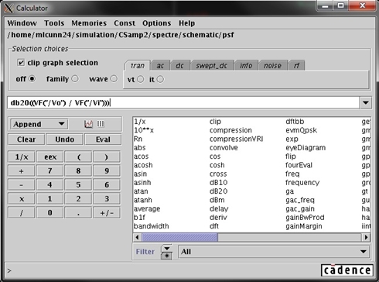The image size is (379, 282).
Task: Click the X application icon in the title bar
Action: point(9,8)
